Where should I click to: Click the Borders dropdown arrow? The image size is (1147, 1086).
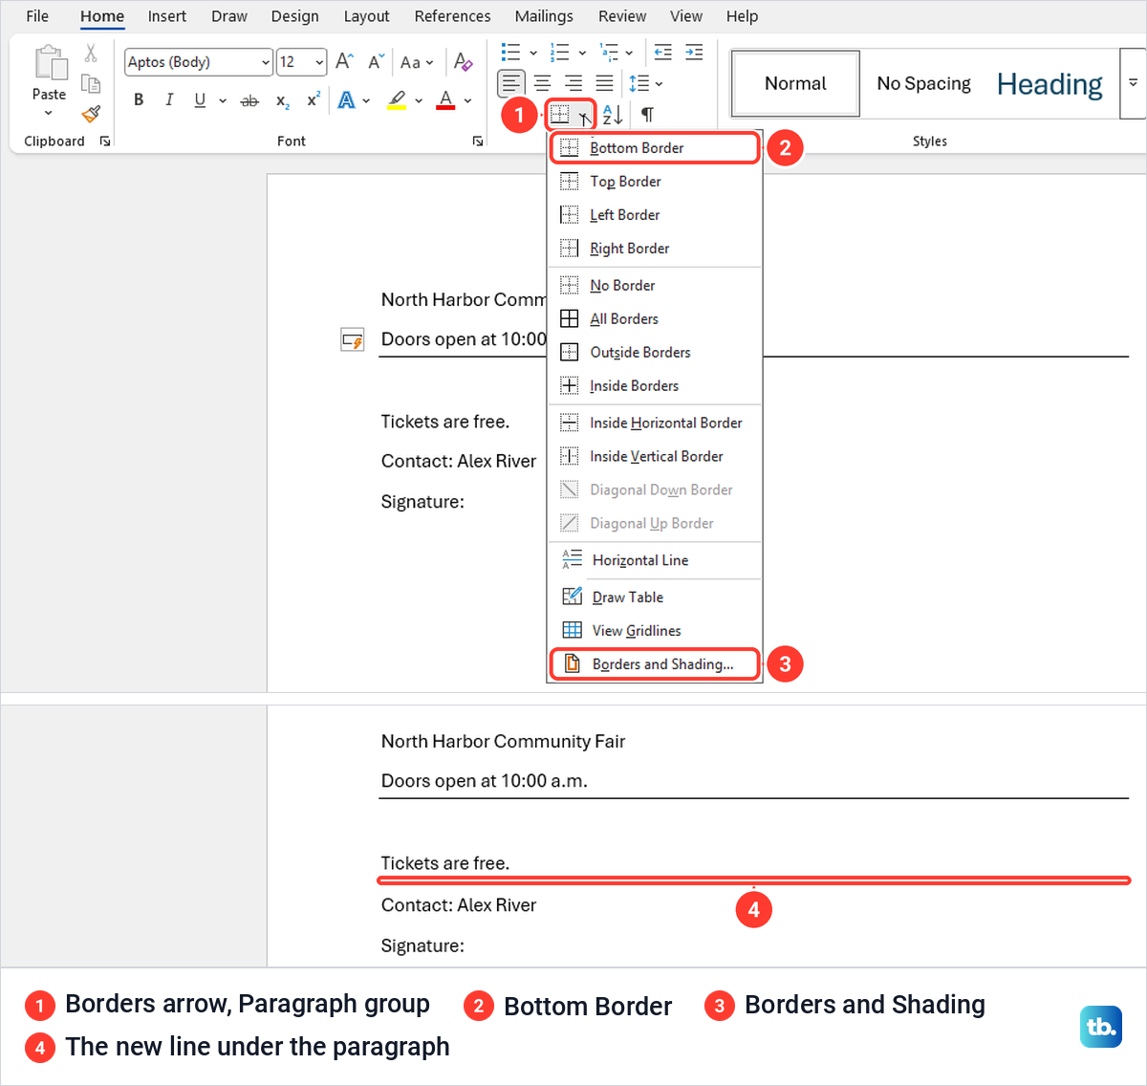point(584,116)
